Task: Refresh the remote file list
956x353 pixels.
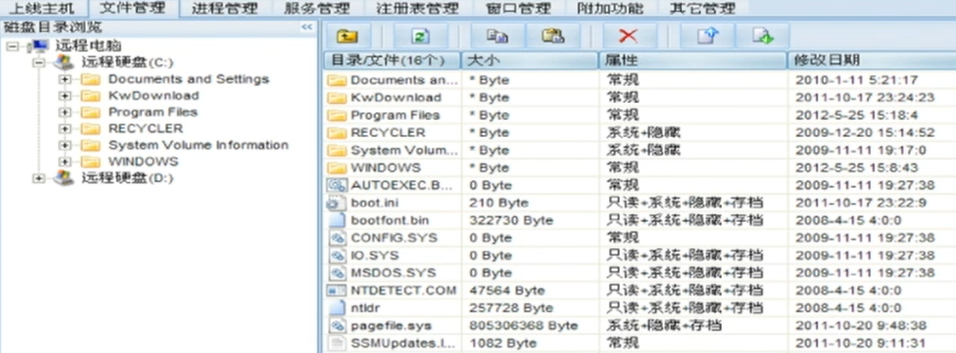Action: point(420,36)
